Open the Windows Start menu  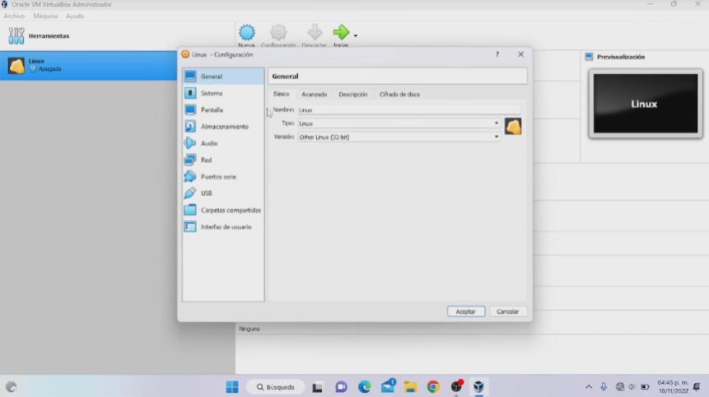(232, 387)
